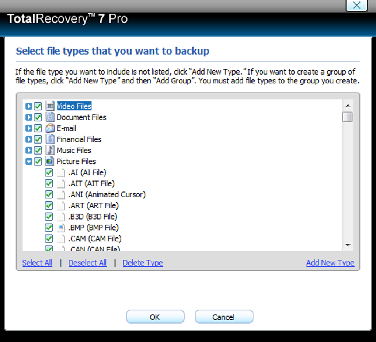Click the scrollbar up arrow

point(348,106)
